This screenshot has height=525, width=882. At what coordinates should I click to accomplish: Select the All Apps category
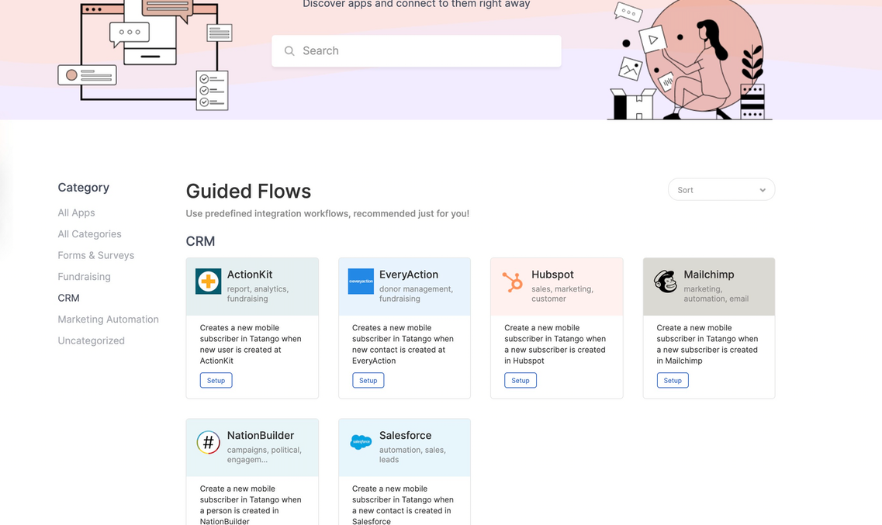[x=76, y=212]
